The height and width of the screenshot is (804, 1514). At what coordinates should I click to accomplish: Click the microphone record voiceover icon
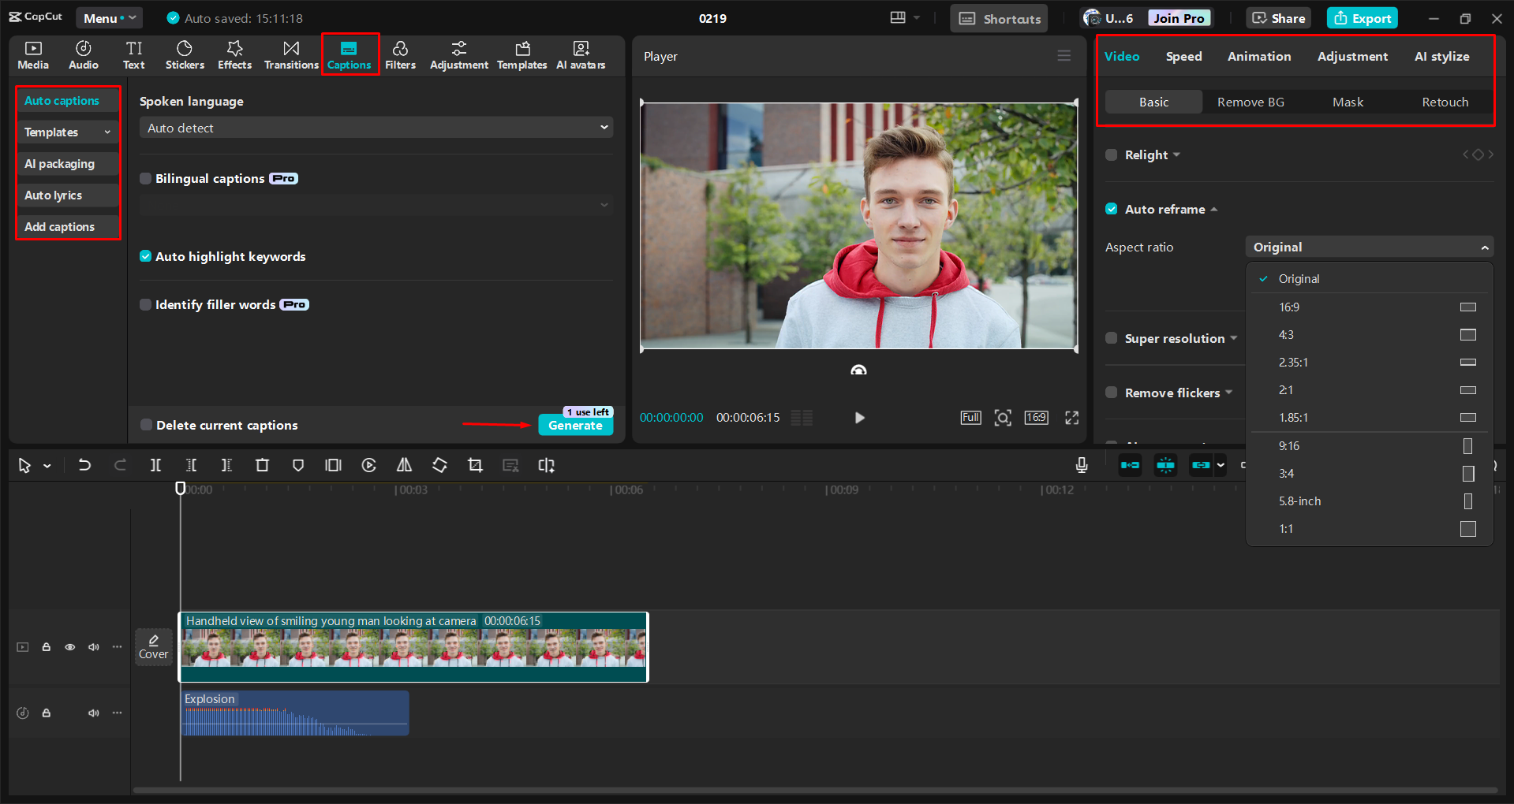[1082, 466]
